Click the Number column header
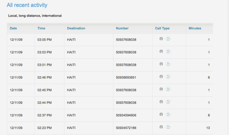The height and width of the screenshot is (135, 232). 122,28
